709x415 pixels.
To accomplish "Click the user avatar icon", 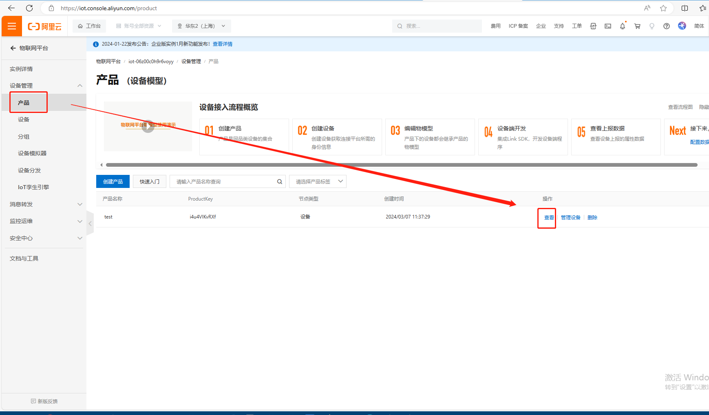I will (x=682, y=26).
